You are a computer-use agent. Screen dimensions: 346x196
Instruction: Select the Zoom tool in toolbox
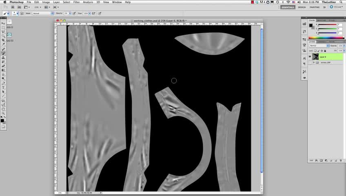(3, 113)
